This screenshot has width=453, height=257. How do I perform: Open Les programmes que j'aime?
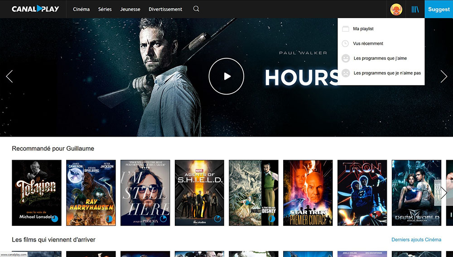(x=381, y=58)
